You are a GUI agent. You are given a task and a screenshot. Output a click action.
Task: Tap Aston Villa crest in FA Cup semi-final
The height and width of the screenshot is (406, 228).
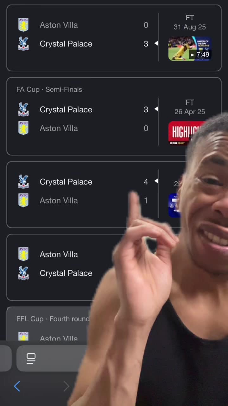(23, 128)
